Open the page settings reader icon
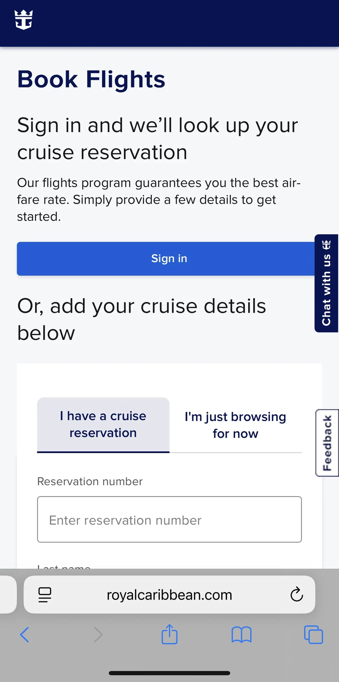This screenshot has width=339, height=682. coord(45,595)
